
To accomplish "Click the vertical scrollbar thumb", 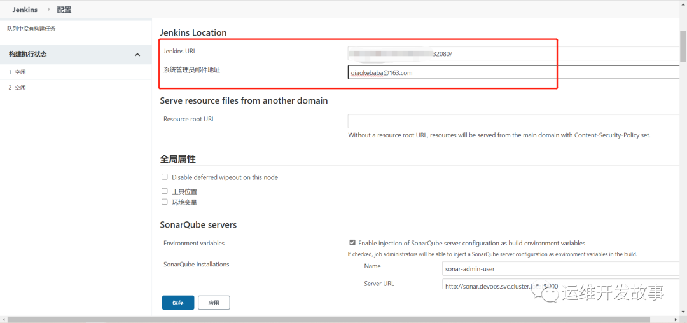I will [683, 46].
